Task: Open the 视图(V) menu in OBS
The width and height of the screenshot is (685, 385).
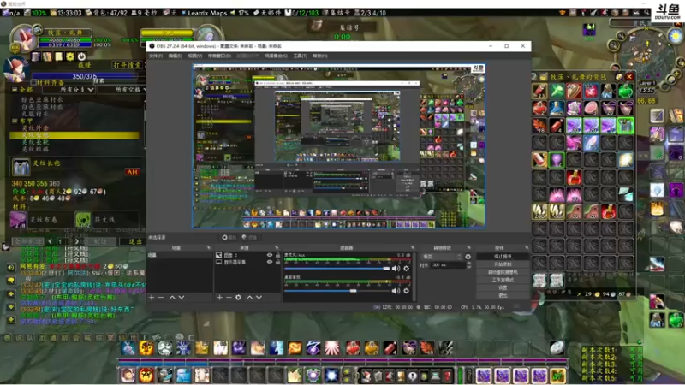Action: (195, 56)
